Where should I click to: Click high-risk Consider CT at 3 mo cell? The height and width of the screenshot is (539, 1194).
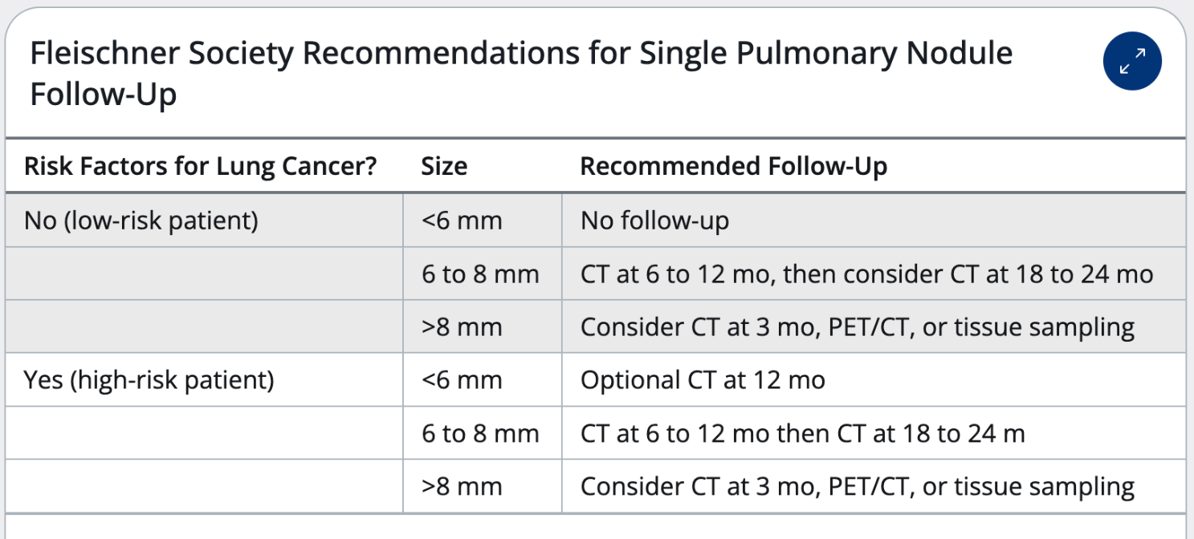(x=874, y=487)
